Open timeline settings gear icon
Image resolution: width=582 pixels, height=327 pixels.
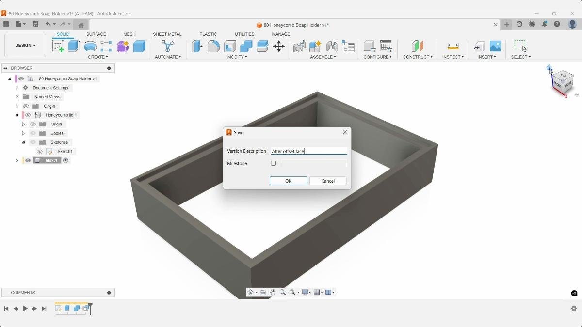574,308
